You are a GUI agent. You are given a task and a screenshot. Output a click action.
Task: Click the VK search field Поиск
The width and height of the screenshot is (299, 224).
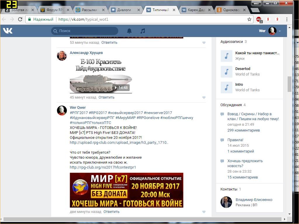tap(85, 31)
